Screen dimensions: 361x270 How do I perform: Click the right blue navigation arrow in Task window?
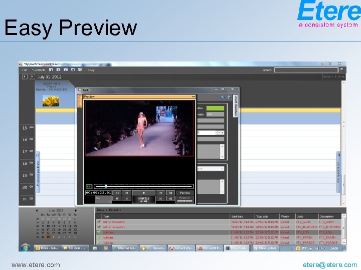pyautogui.click(x=229, y=97)
